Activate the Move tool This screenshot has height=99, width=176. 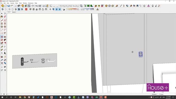[x=2, y=37]
